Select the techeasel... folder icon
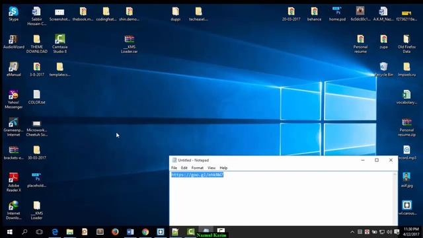Image resolution: width=423 pixels, height=238 pixels. [x=198, y=14]
